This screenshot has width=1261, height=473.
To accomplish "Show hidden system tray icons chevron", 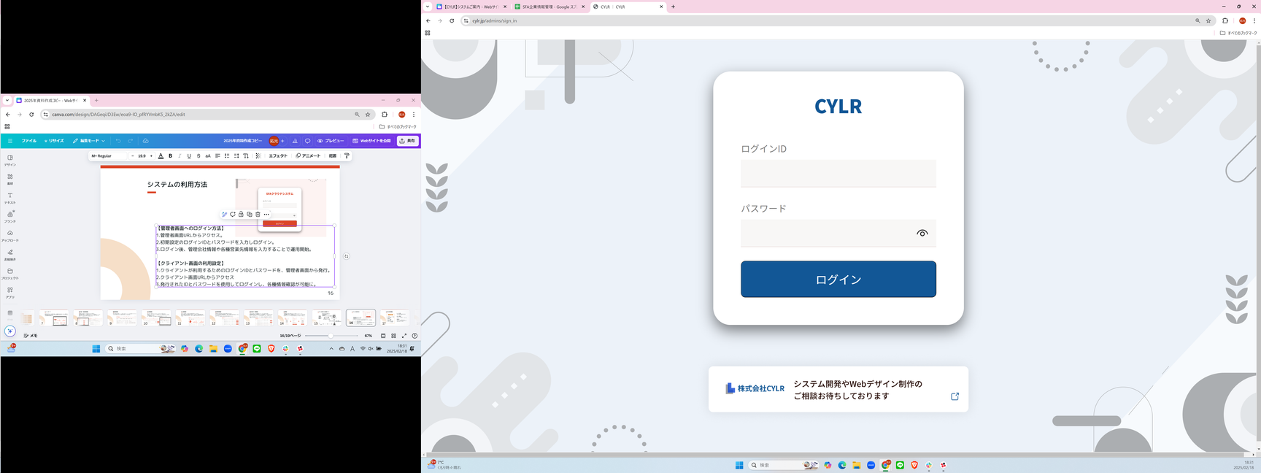I will click(331, 349).
